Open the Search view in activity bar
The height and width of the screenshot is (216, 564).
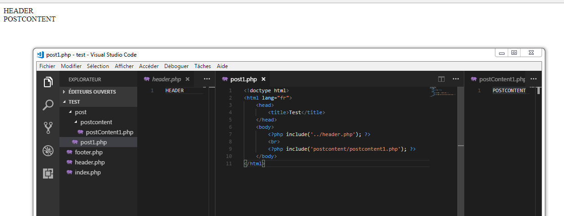(48, 105)
